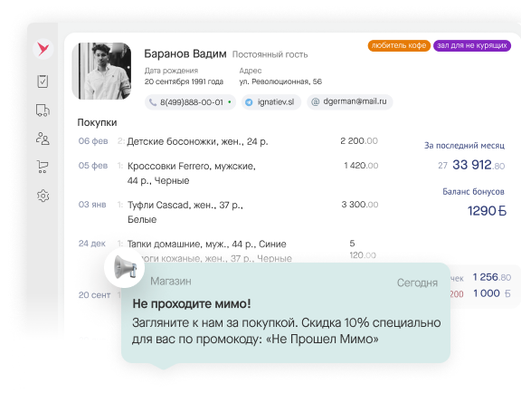521x393 pixels.
Task: Open the delivery truck sidebar icon
Action: 43,110
